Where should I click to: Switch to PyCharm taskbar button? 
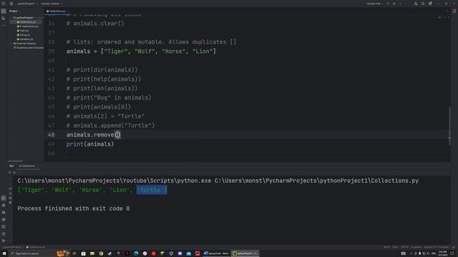click(245, 253)
